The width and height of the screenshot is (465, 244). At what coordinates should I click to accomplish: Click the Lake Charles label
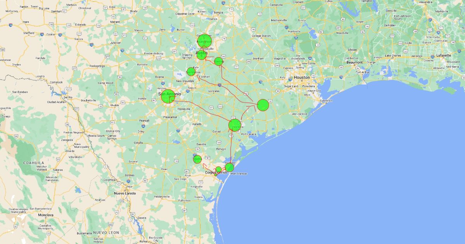[x=393, y=56]
